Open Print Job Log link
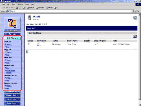 click(8, 47)
